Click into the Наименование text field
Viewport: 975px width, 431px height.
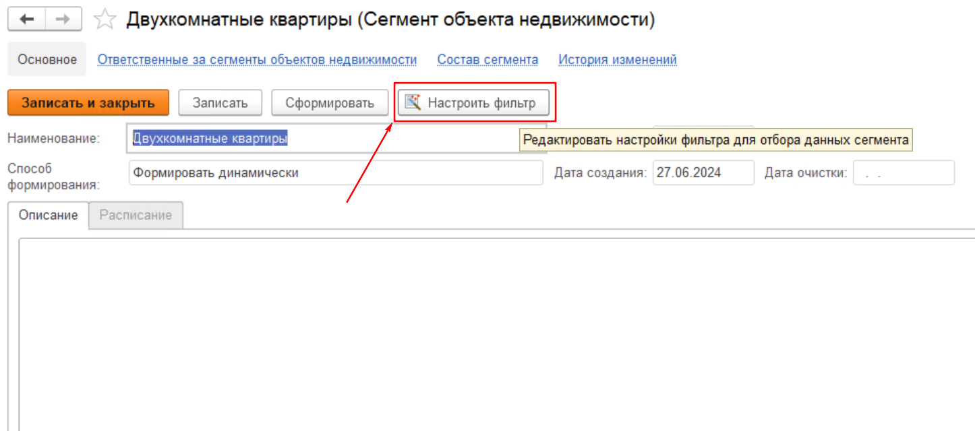[324, 139]
